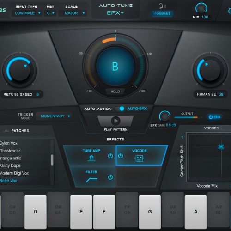This screenshot has height=231, width=231.
Task: Click the Play Pattern button
Action: [x=115, y=121]
